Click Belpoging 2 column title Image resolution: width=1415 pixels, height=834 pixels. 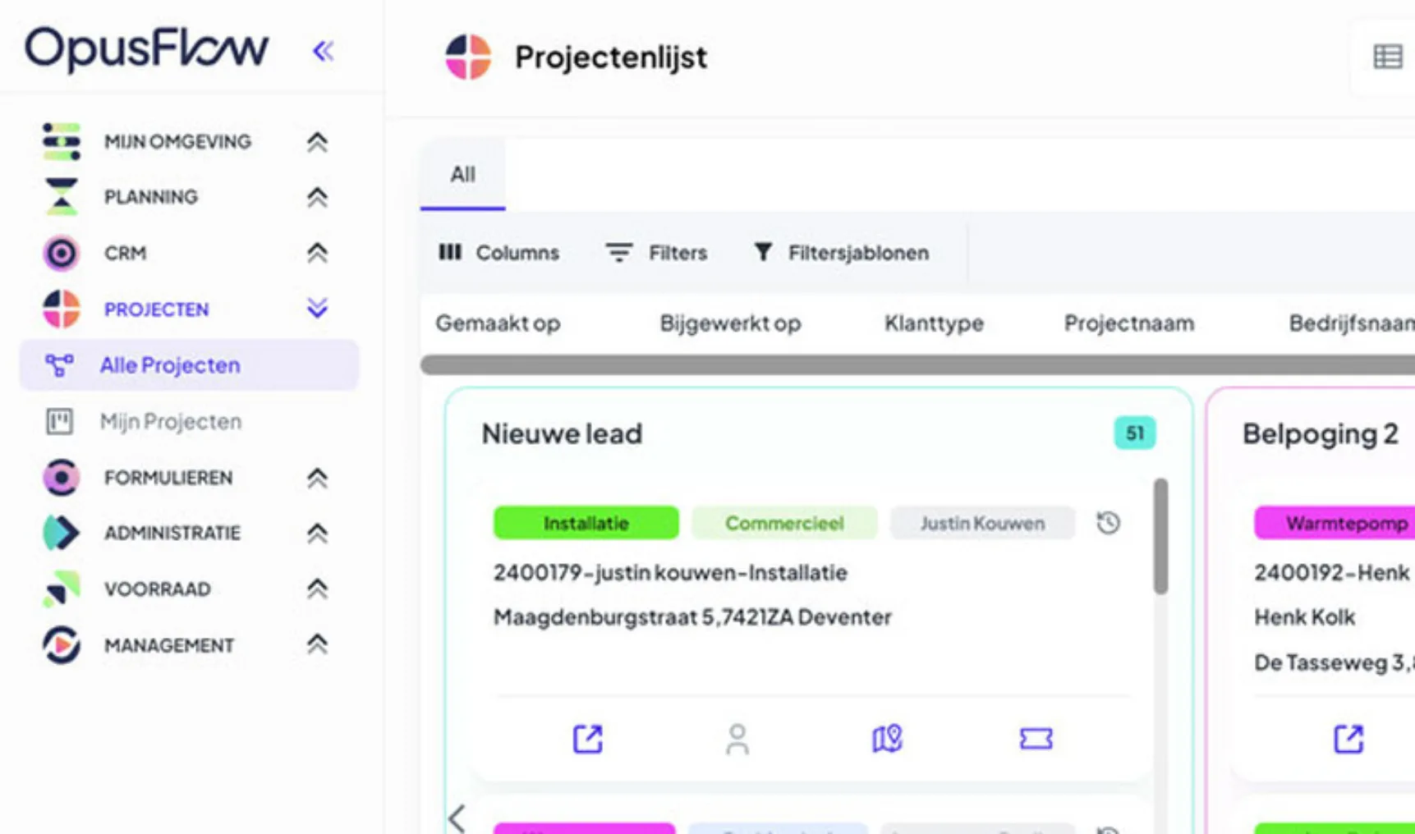point(1320,433)
